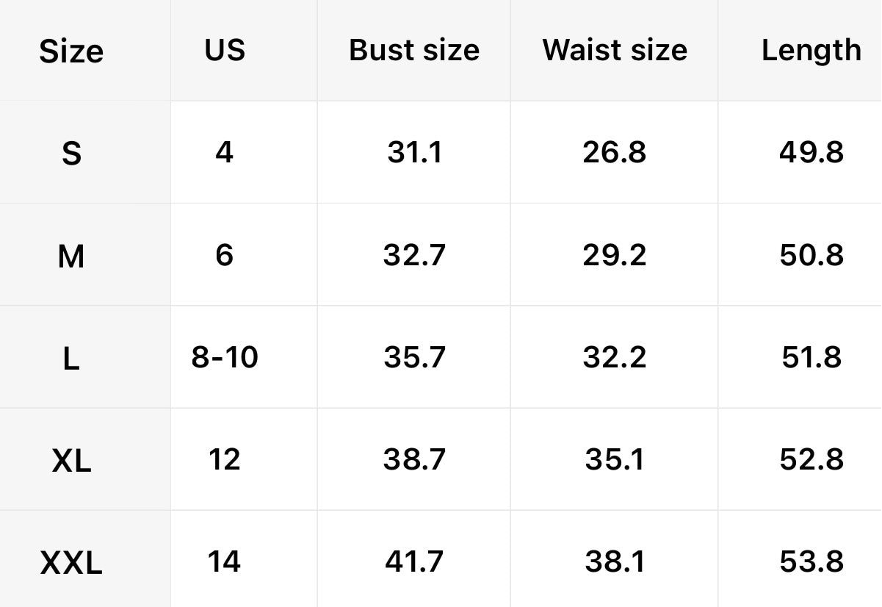Image resolution: width=882 pixels, height=607 pixels.
Task: Click US size 14 cell
Action: point(225,562)
